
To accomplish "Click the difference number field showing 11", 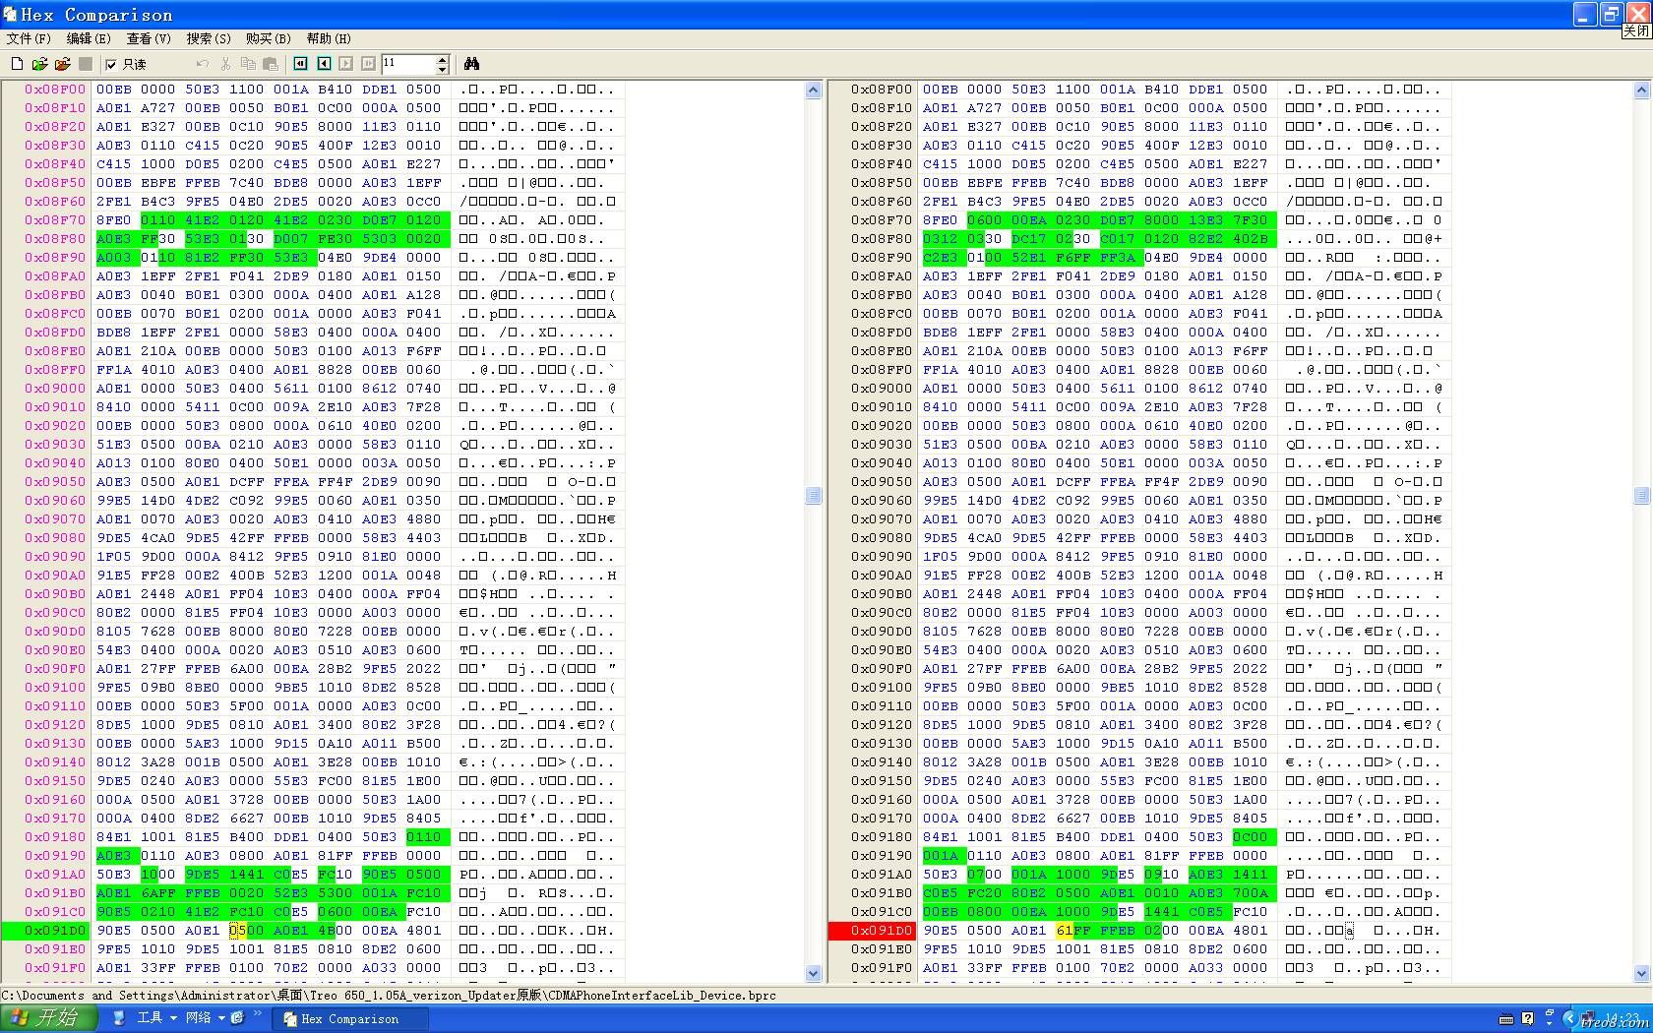I will coord(407,64).
